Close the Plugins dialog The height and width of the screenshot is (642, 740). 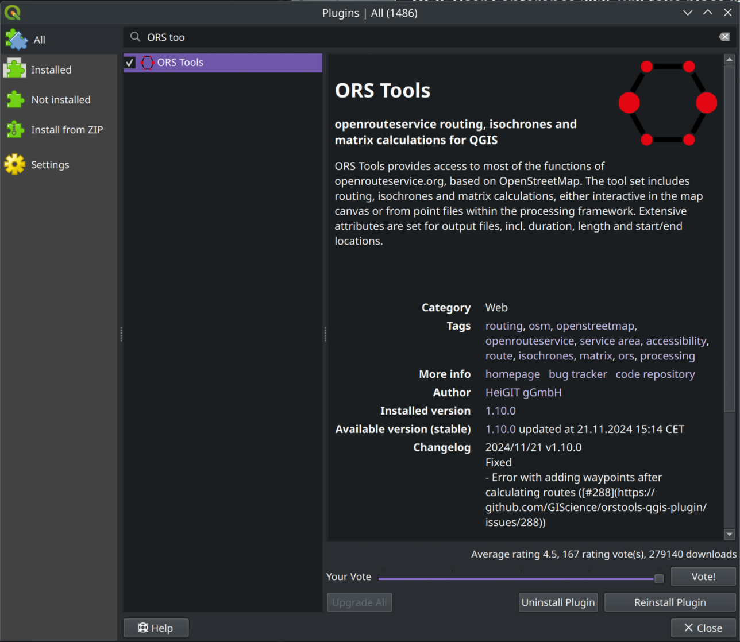point(703,628)
